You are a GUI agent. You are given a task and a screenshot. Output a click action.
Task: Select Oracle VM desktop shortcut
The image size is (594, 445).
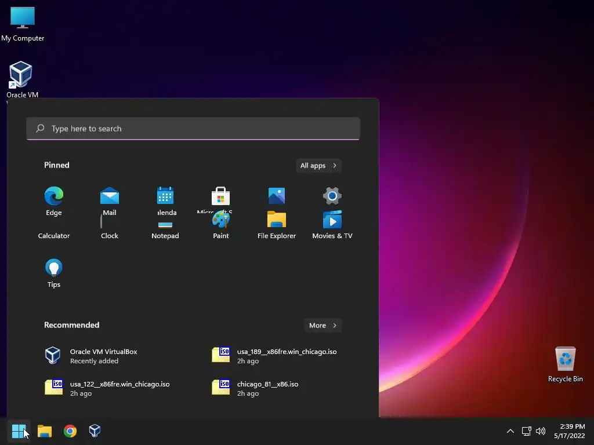(x=22, y=79)
